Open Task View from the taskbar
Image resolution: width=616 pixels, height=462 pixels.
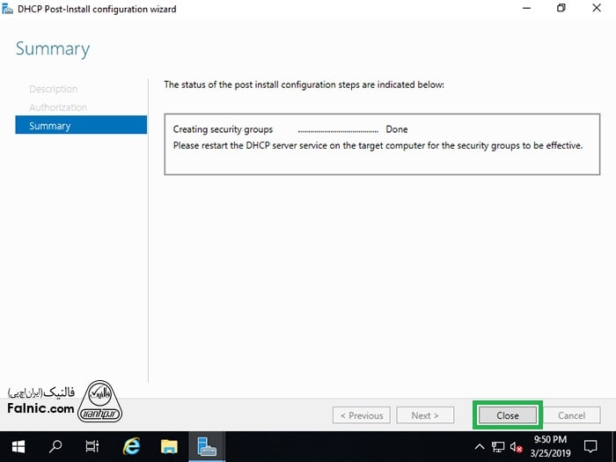(92, 446)
